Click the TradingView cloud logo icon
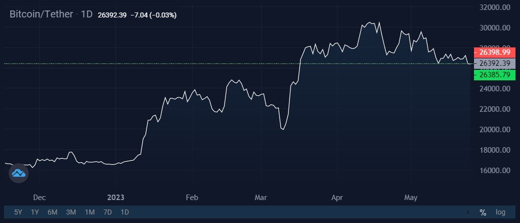This screenshot has width=520, height=223. (18, 173)
